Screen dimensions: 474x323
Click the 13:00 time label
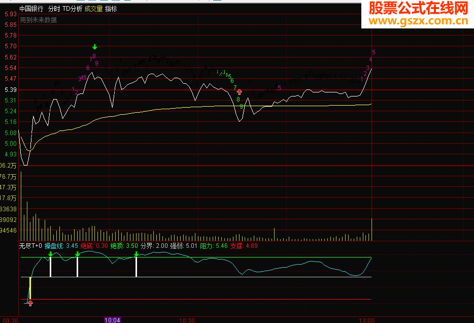367,320
